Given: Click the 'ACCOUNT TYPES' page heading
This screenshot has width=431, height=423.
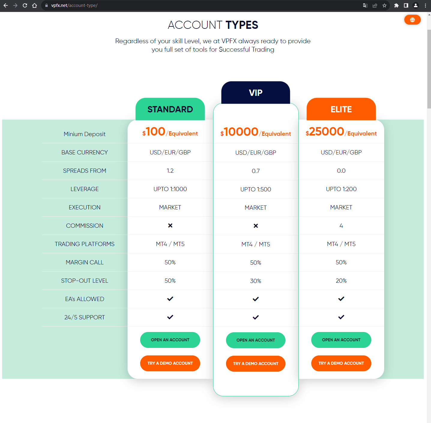Looking at the screenshot, I should click(213, 25).
